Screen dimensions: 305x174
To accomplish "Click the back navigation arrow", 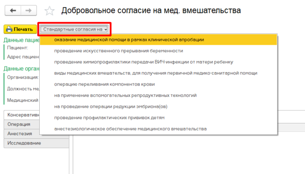I will (x=12, y=10).
